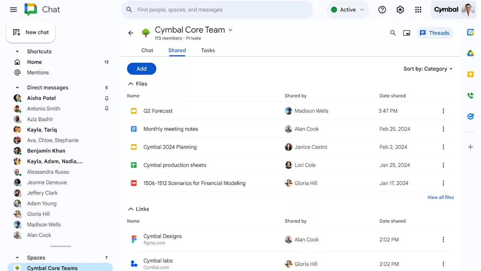This screenshot has height=271, width=481.
Task: Open the Cymbal 2024 Planning file
Action: pyautogui.click(x=170, y=147)
